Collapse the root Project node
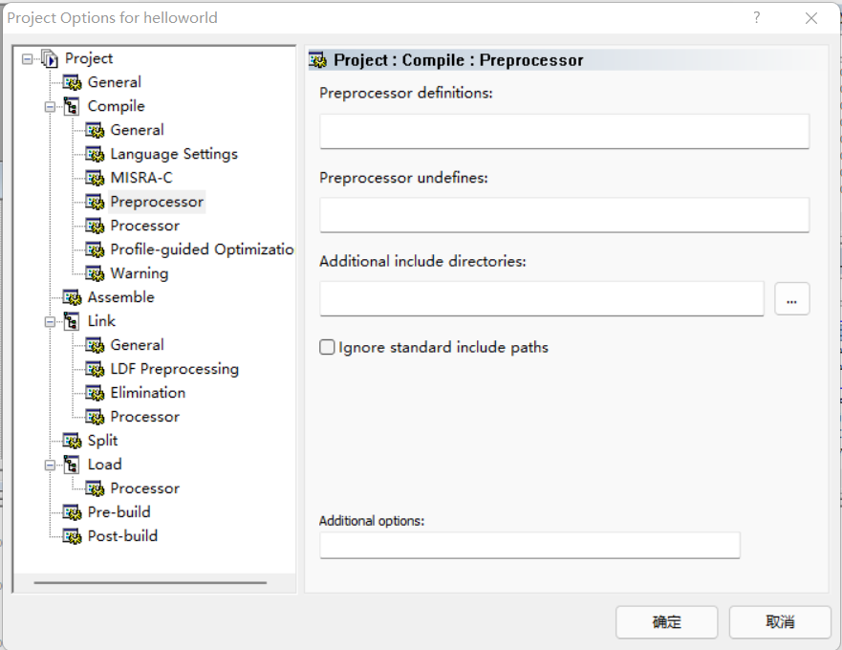 coord(28,59)
